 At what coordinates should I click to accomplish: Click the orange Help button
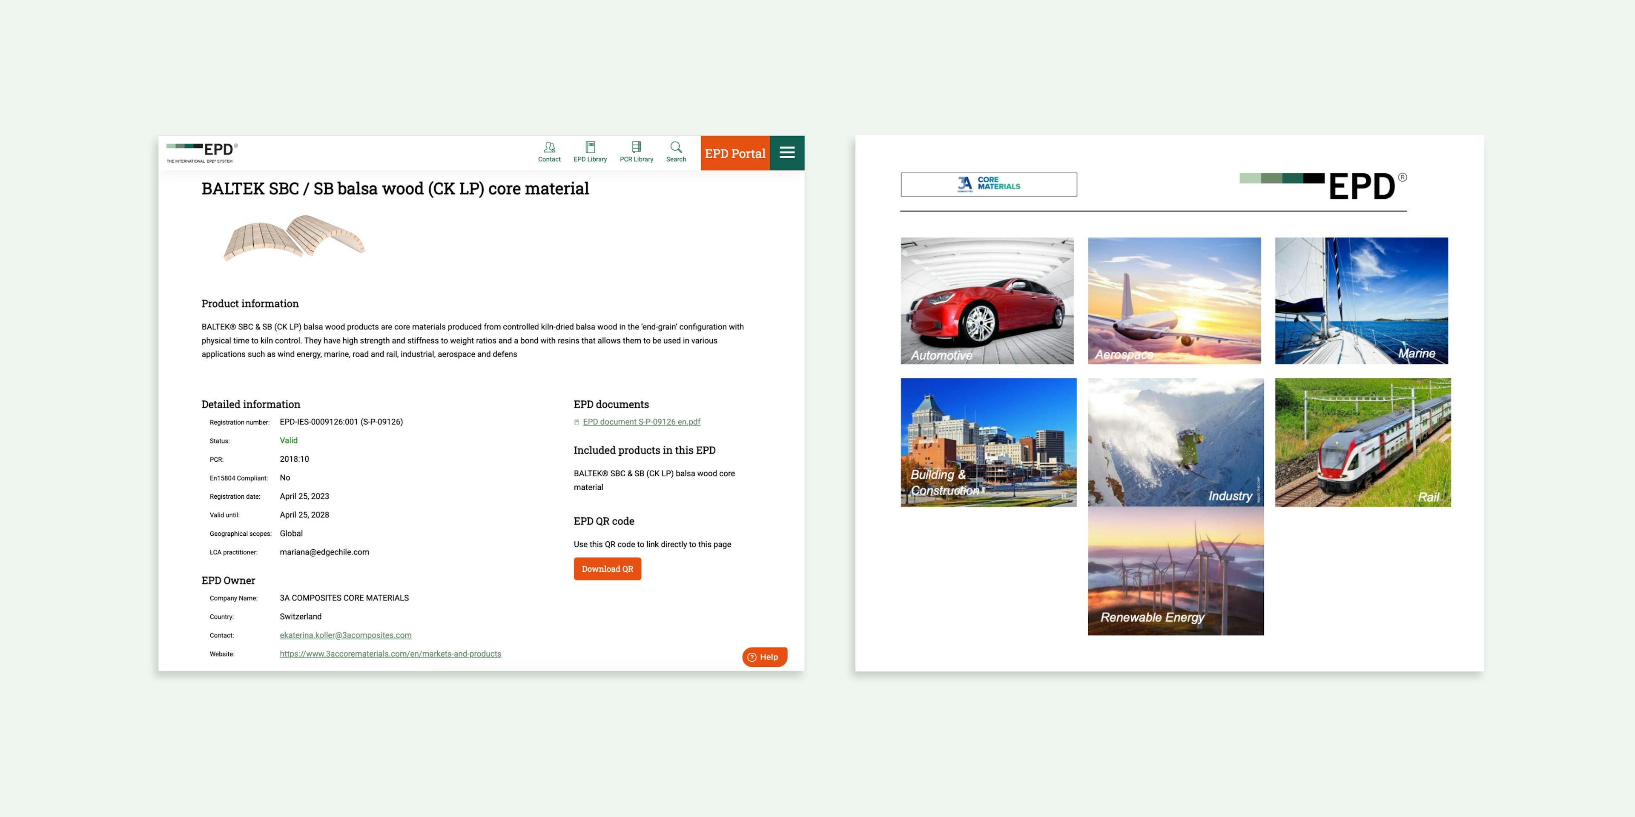pyautogui.click(x=764, y=657)
